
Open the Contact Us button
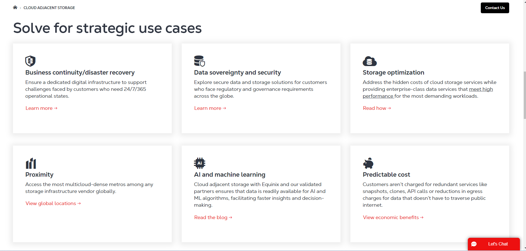click(495, 8)
